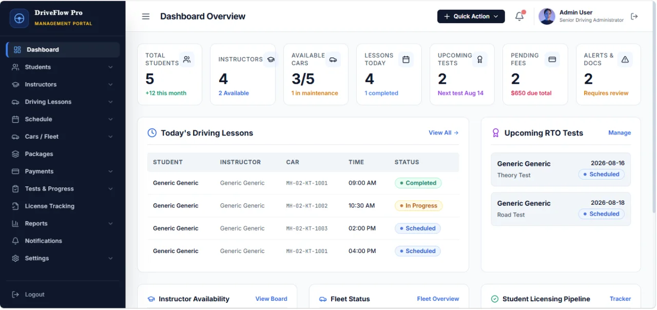
Task: Expand the Tests & Progress submenu chevron
Action: click(x=110, y=189)
